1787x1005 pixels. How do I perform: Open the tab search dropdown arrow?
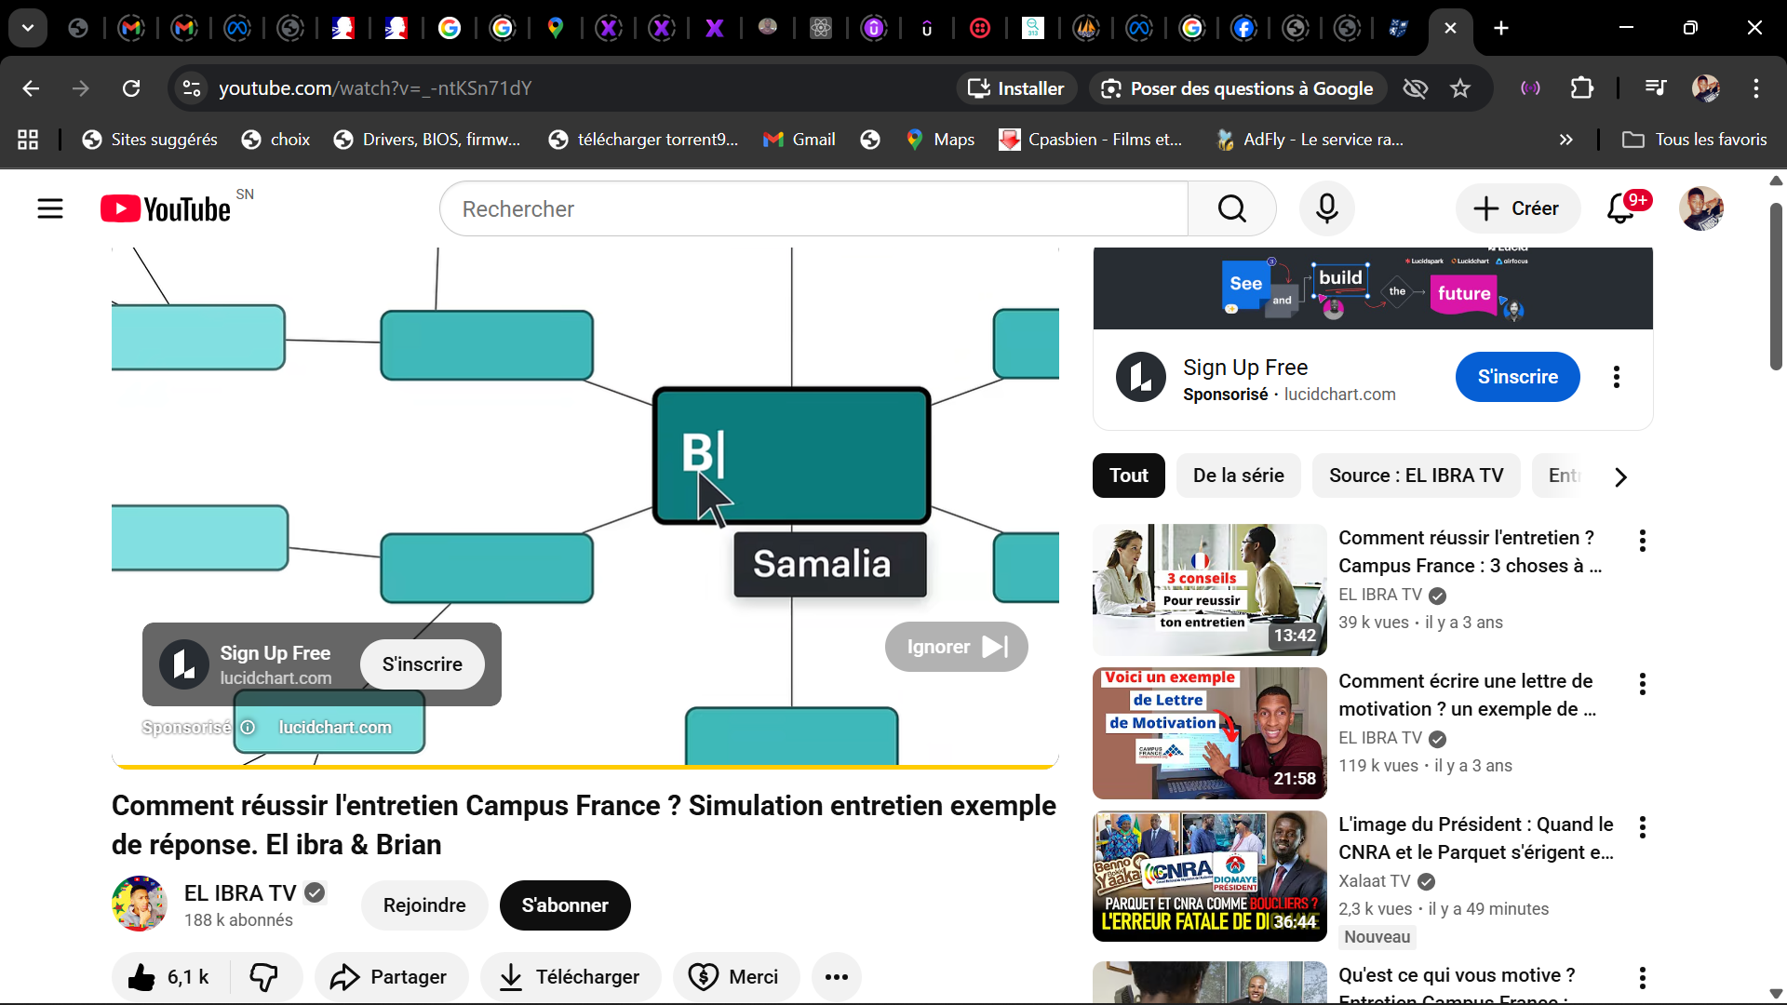tap(28, 28)
